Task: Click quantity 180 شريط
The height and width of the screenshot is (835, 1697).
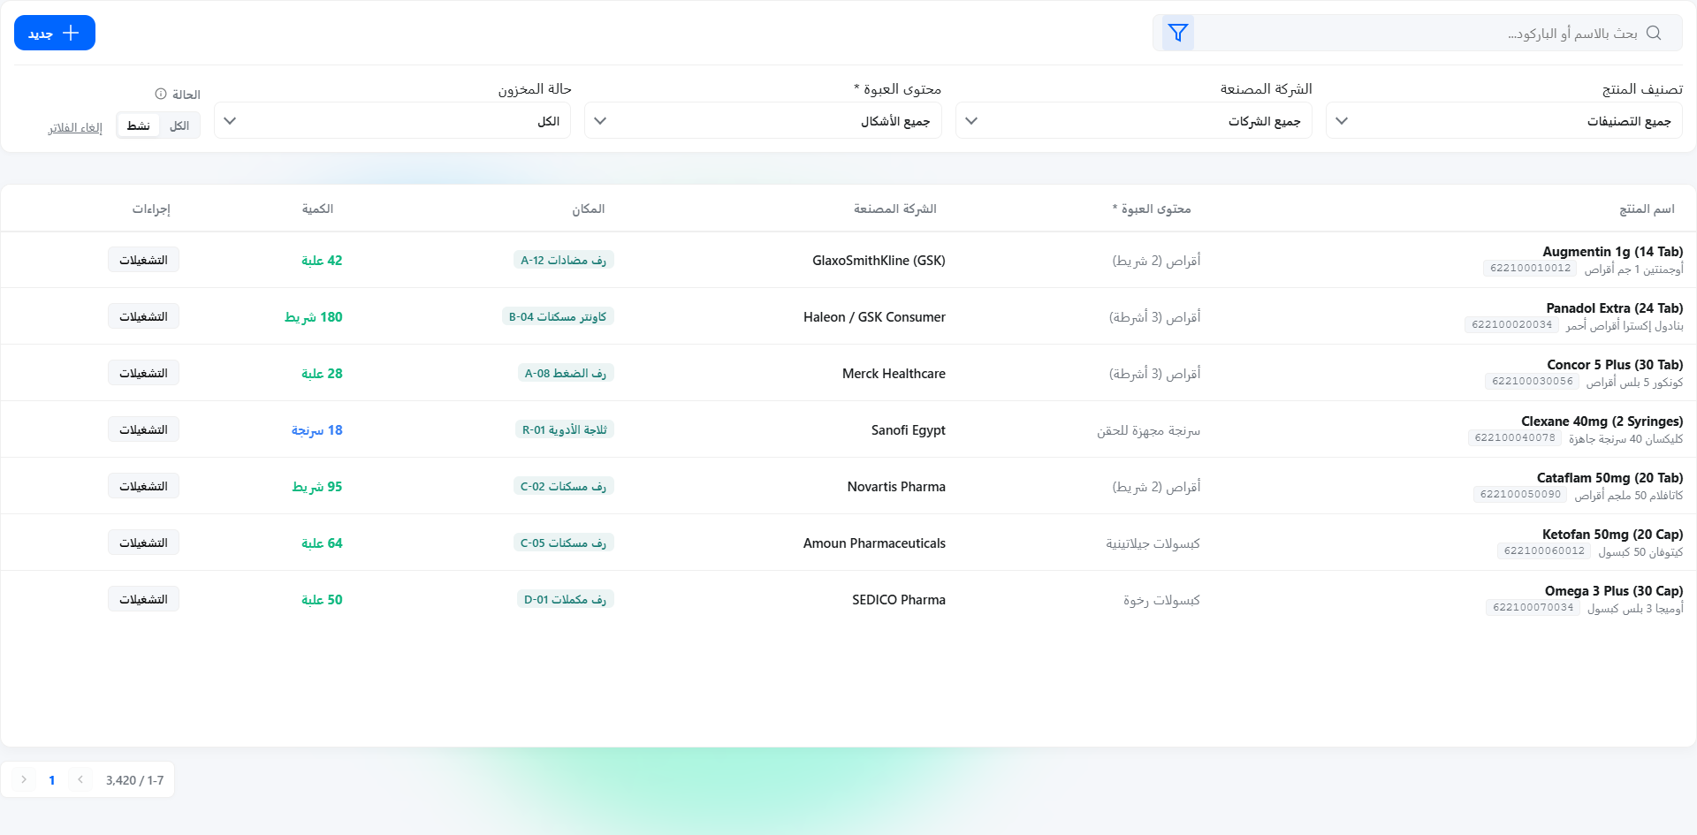Action: point(313,316)
